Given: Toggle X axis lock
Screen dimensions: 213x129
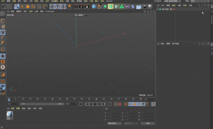Looking at the screenshot, I should pyautogui.click(x=52, y=6).
